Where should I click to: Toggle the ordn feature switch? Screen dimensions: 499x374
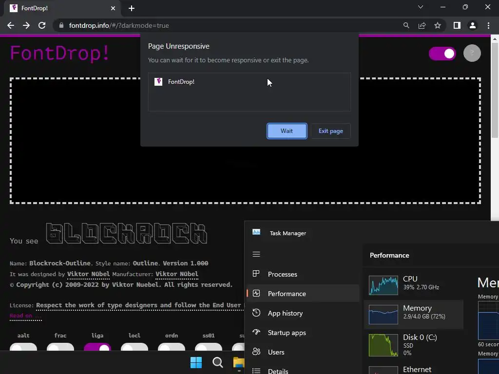click(x=172, y=347)
